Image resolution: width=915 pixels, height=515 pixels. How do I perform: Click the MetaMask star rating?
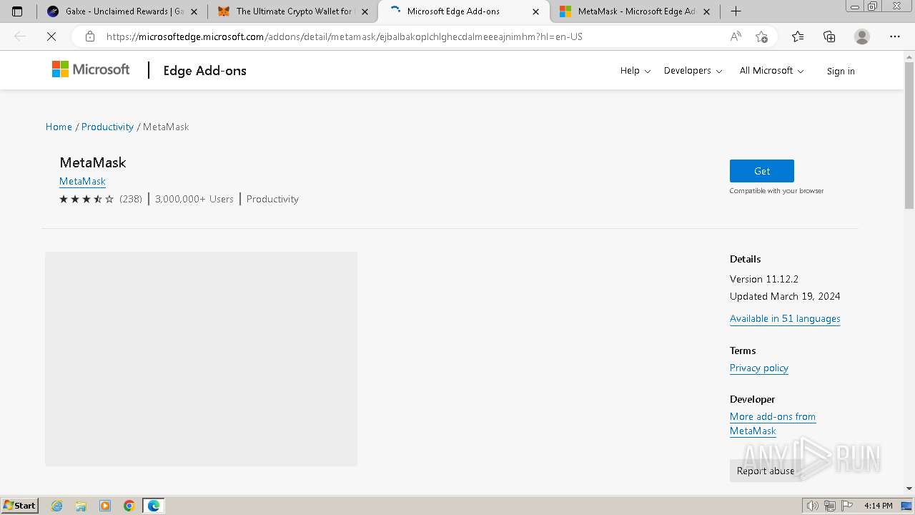pos(86,199)
